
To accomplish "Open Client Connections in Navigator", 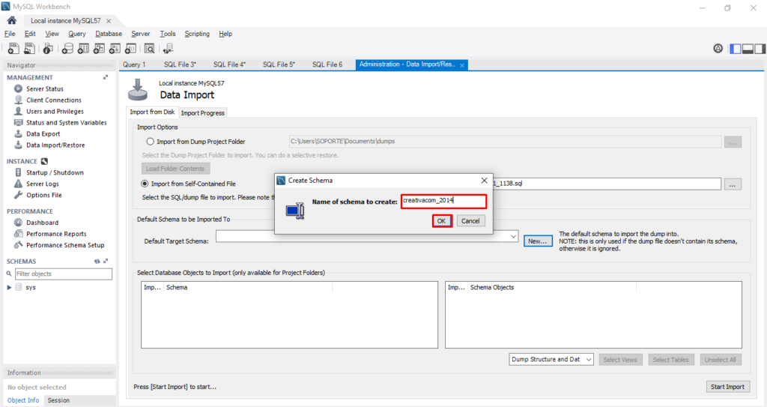I will click(x=54, y=100).
